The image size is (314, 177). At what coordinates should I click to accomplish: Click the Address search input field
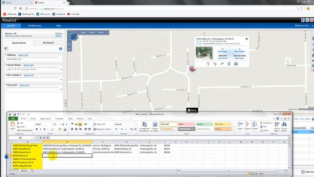point(32,59)
